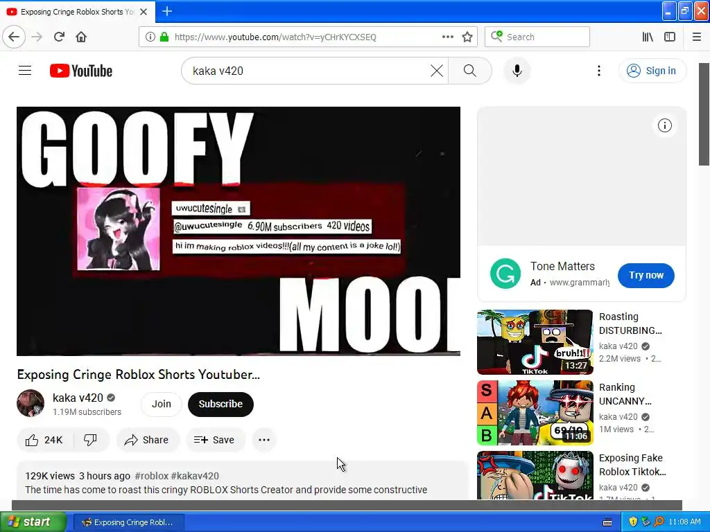Click the green padlock security icon
The height and width of the screenshot is (532, 710).
click(x=164, y=37)
